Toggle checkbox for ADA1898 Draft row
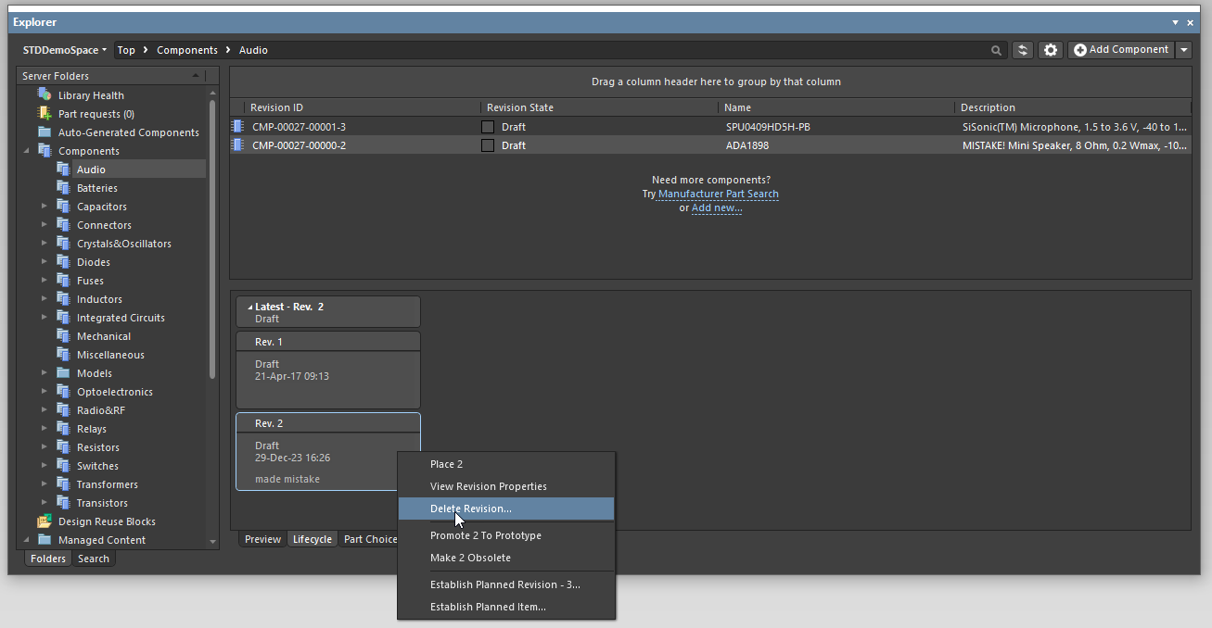 tap(488, 145)
